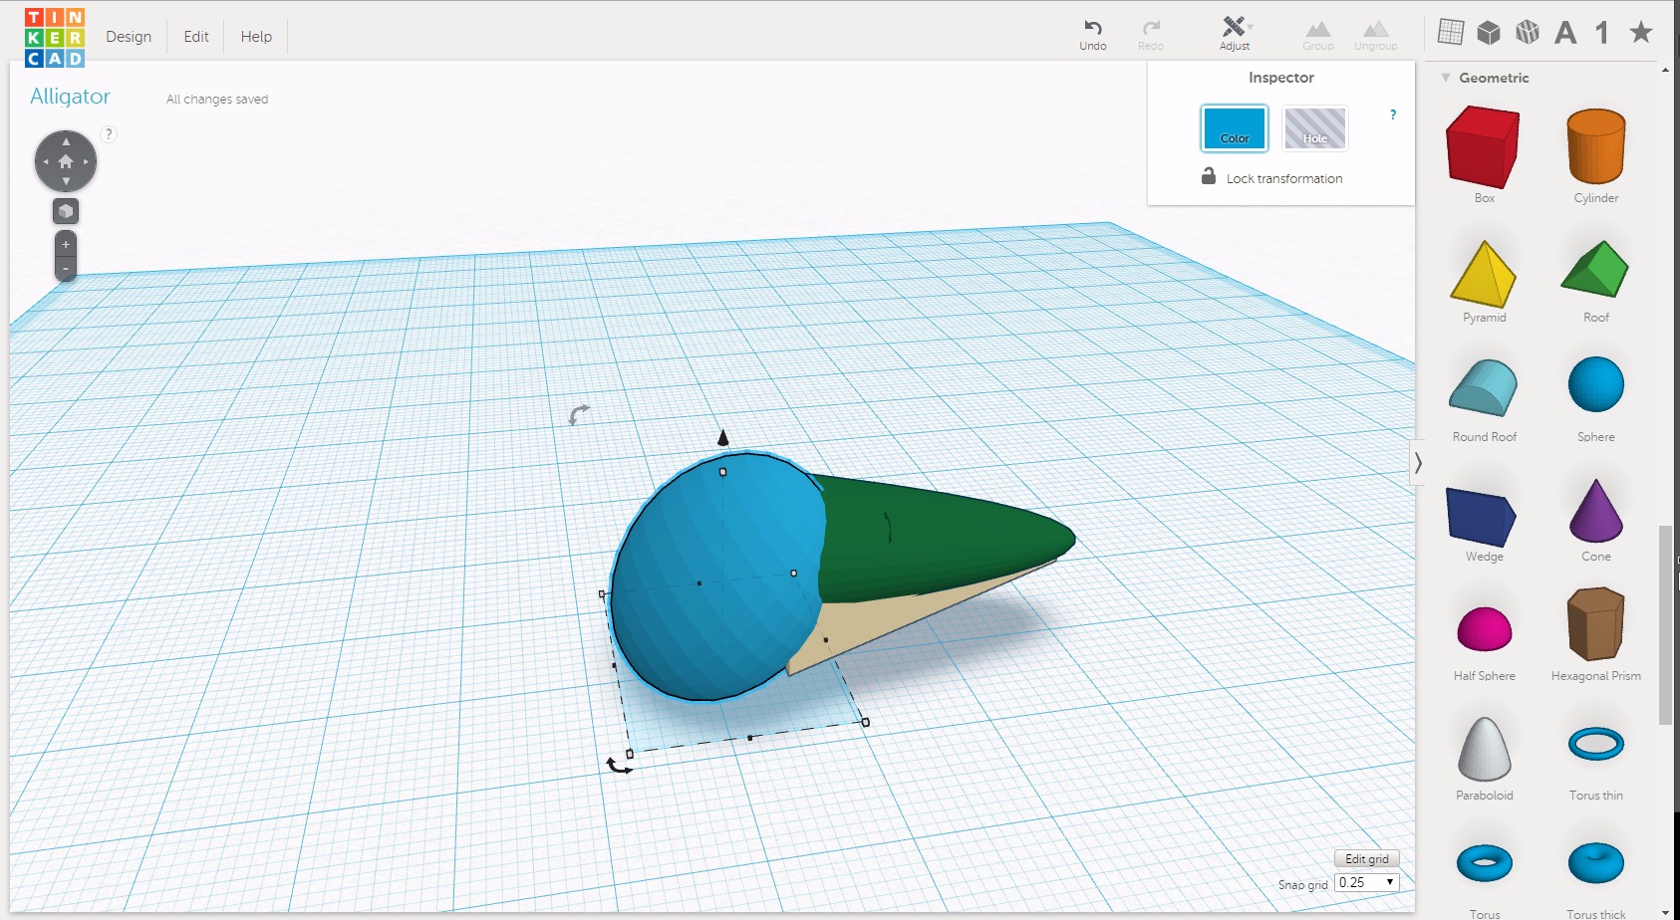Select the blue Sphere shape

tap(1596, 384)
